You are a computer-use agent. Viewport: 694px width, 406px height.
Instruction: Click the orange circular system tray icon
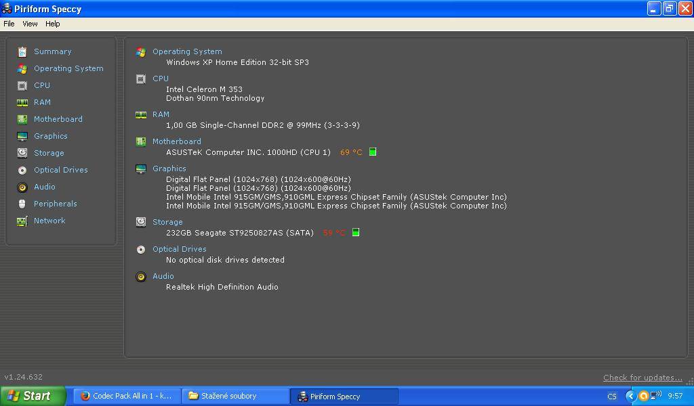pyautogui.click(x=644, y=396)
